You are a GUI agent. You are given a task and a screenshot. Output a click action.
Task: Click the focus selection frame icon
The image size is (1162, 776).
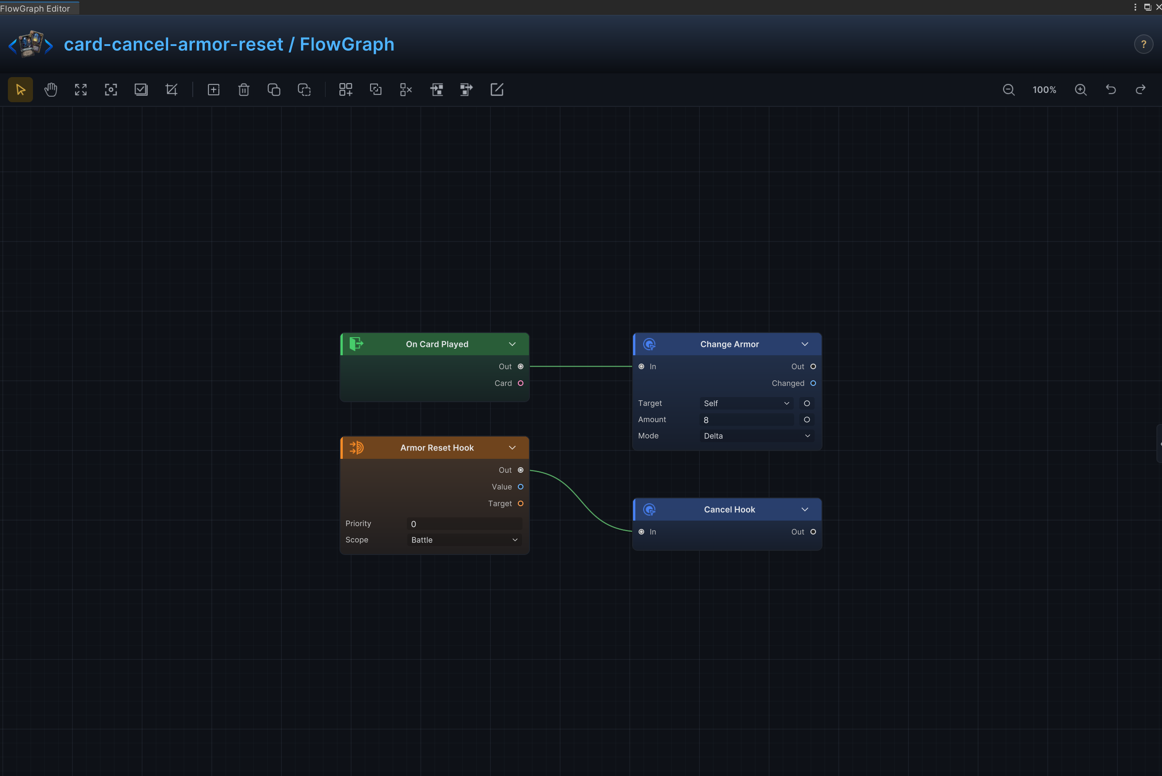[x=111, y=90]
